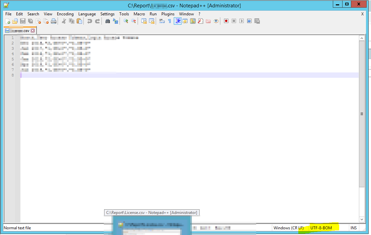Toggle synchronize vertical scrolling

[x=144, y=21]
